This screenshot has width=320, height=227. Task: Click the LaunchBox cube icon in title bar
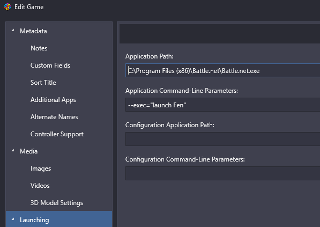point(8,7)
